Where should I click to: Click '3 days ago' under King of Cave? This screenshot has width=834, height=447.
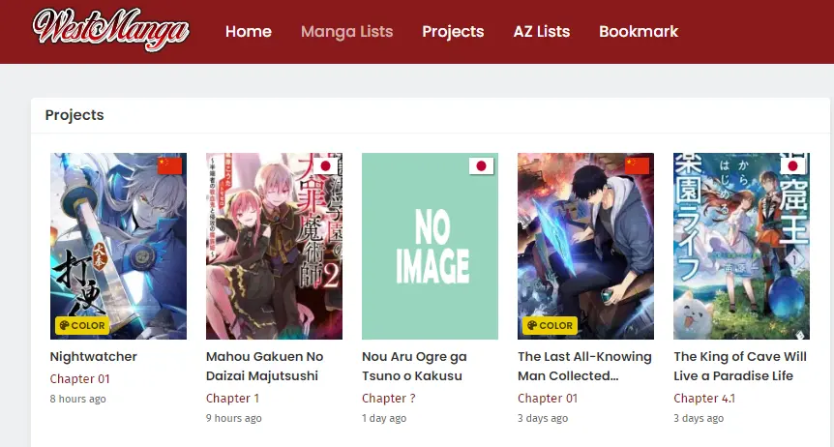coord(699,418)
